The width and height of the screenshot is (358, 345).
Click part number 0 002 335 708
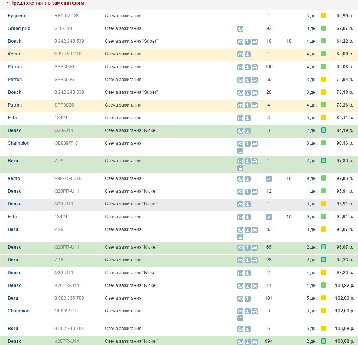[69, 298]
